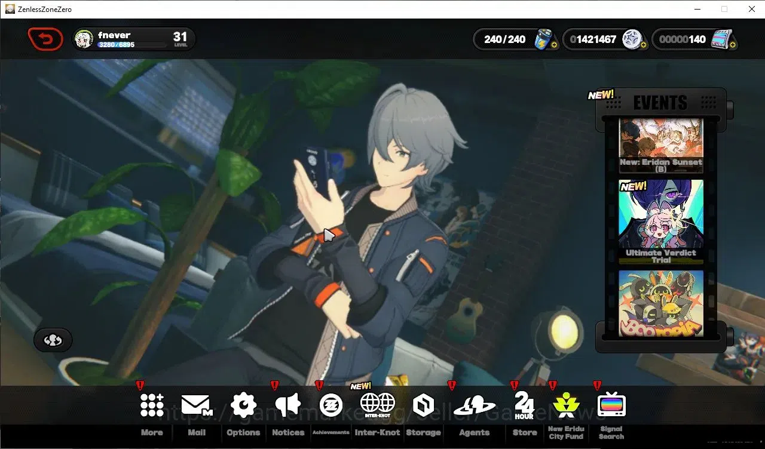Click the level 31 indicator
The image size is (765, 449).
180,39
